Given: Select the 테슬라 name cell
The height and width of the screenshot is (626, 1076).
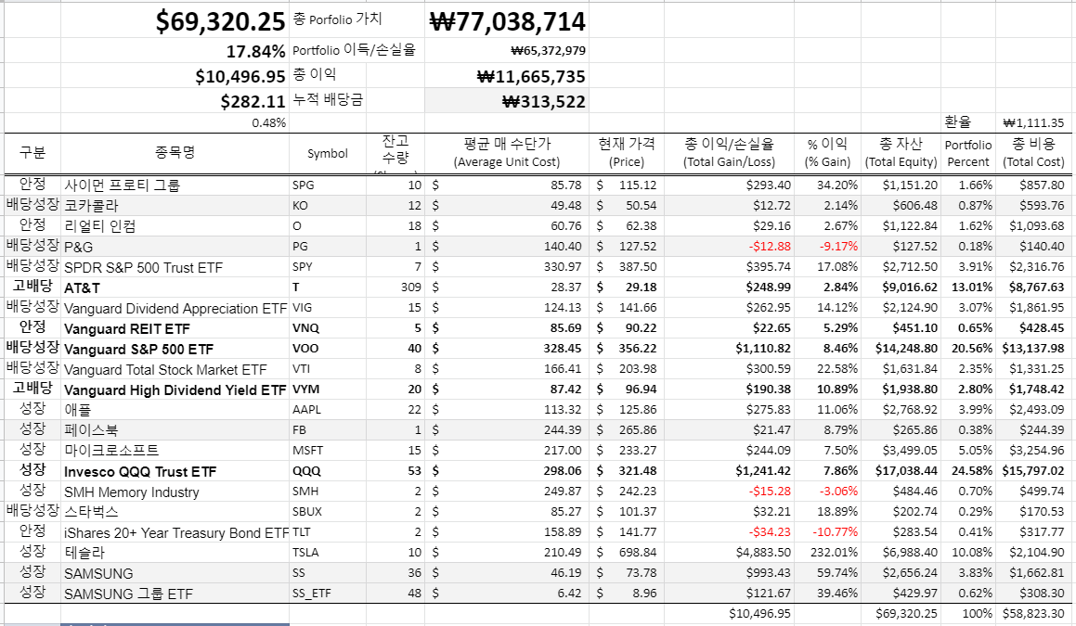Looking at the screenshot, I should (x=175, y=552).
